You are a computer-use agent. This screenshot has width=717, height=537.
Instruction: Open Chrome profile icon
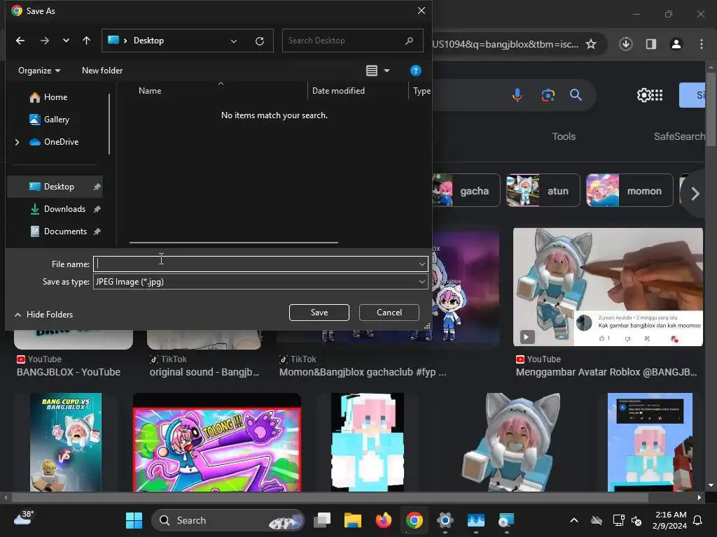676,44
